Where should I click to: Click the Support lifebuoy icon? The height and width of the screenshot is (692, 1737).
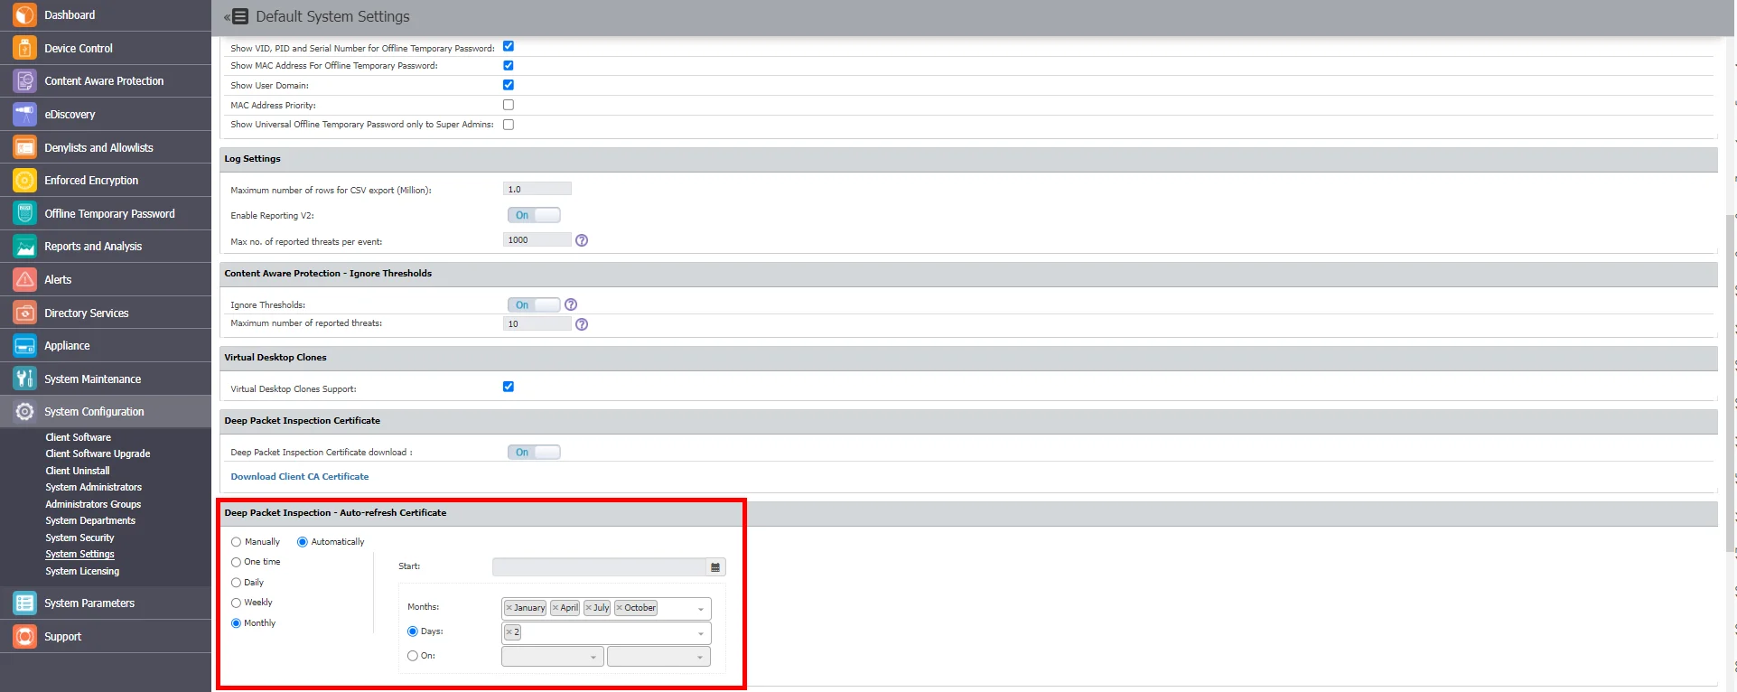coord(24,636)
